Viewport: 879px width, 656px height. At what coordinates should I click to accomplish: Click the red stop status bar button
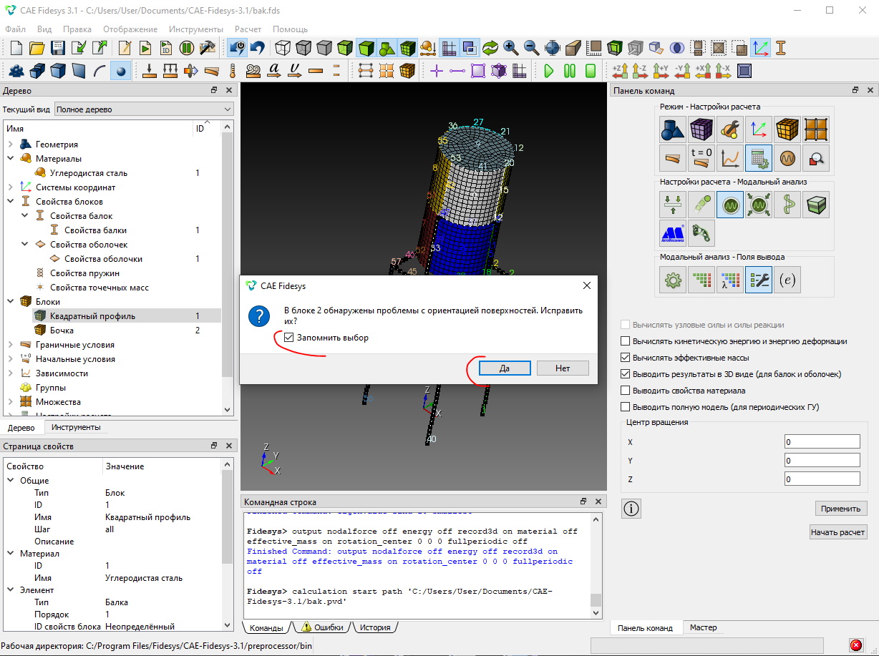(x=855, y=645)
